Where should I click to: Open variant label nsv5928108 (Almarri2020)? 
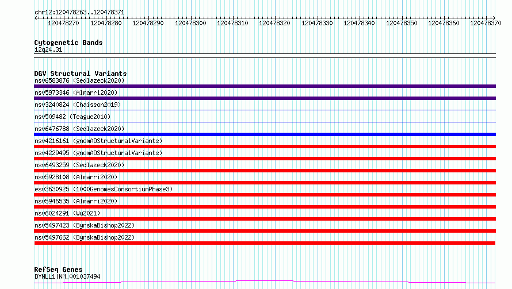tap(76, 177)
